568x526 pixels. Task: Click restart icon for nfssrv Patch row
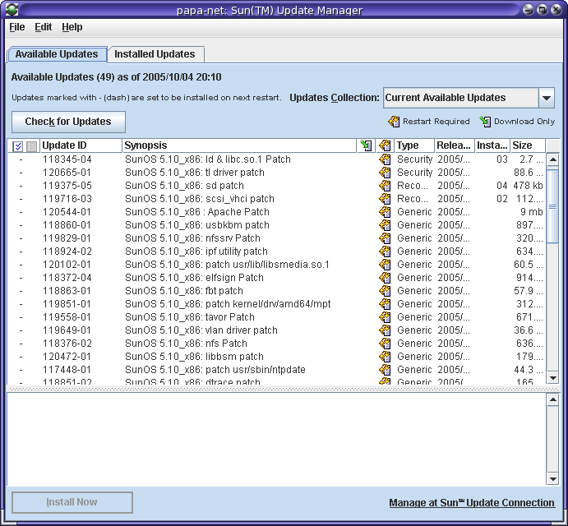point(385,238)
